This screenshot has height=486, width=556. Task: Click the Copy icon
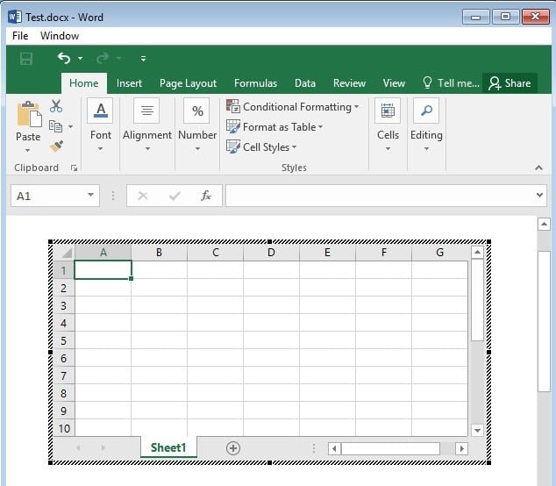pyautogui.click(x=56, y=126)
